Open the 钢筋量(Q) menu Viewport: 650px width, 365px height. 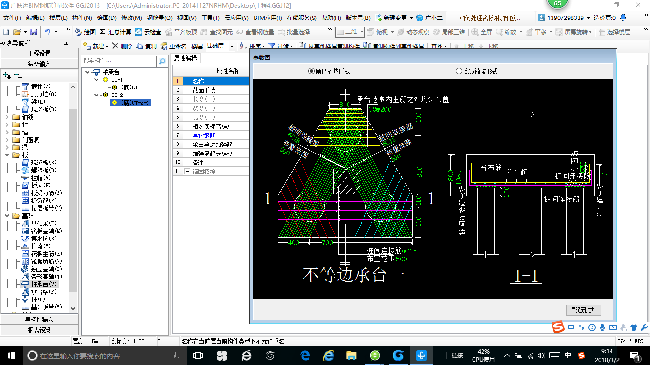[159, 18]
